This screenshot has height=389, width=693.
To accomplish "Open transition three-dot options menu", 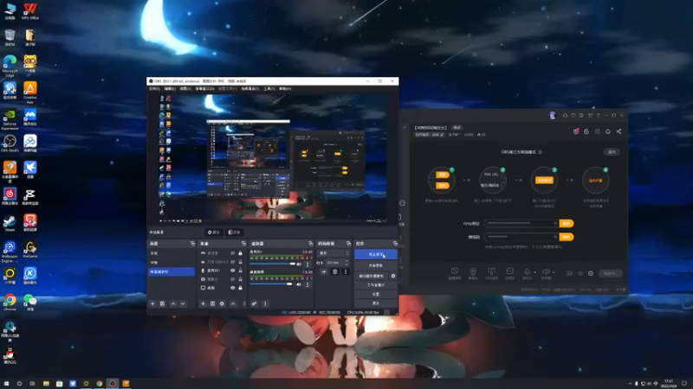I will click(346, 271).
